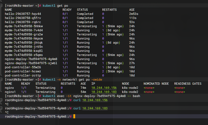Select pod name pod-controller-hcswz
The image size is (208, 125).
(23, 71)
